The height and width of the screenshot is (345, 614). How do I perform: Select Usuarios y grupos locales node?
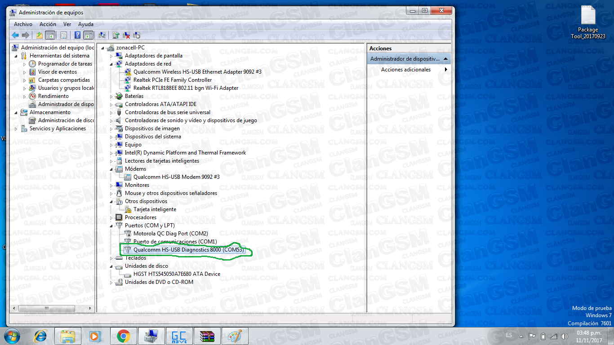[x=66, y=88]
